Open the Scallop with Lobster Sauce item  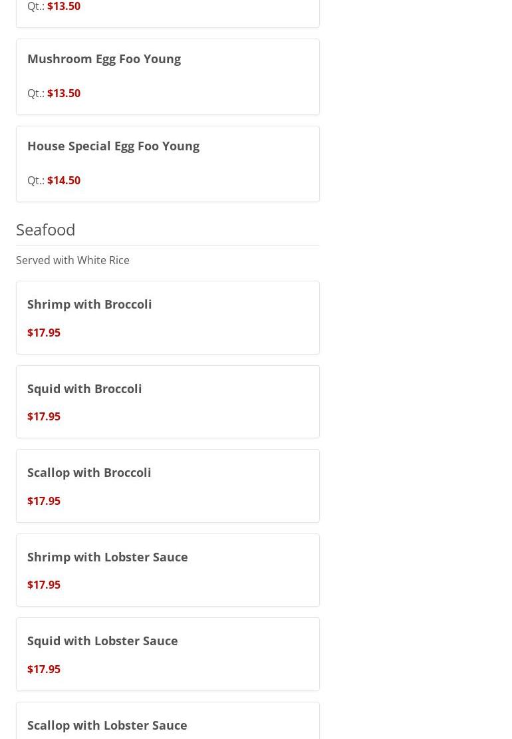[x=107, y=725]
